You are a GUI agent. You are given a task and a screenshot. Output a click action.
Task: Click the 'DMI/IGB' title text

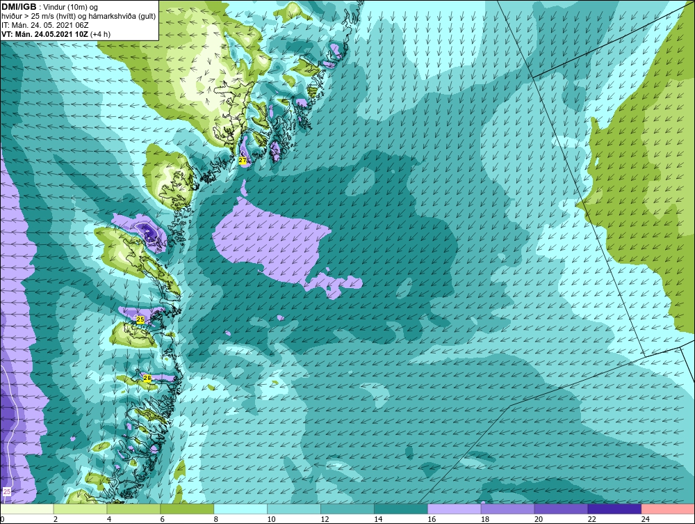(19, 7)
